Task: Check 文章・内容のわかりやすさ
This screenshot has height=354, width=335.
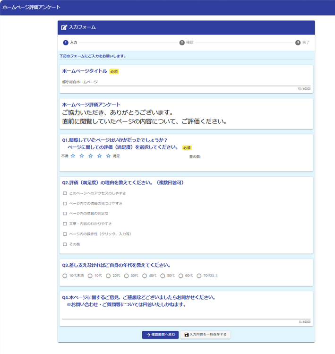Action: [x=65, y=224]
